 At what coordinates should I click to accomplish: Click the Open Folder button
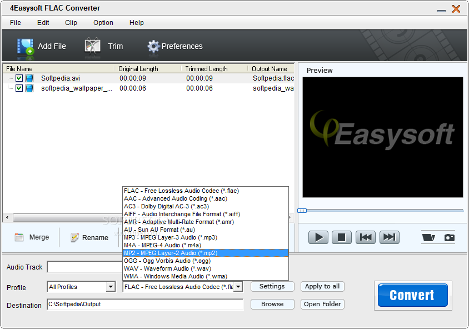[322, 304]
